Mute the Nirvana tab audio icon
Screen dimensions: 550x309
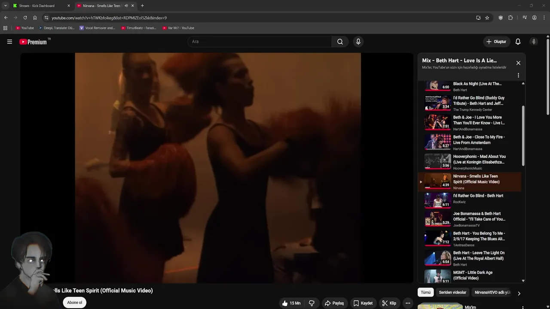pyautogui.click(x=126, y=6)
